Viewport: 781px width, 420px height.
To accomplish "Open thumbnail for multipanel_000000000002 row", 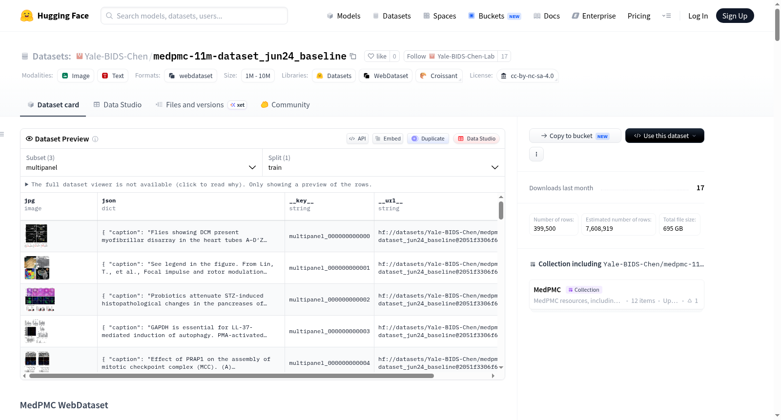I will coord(40,300).
